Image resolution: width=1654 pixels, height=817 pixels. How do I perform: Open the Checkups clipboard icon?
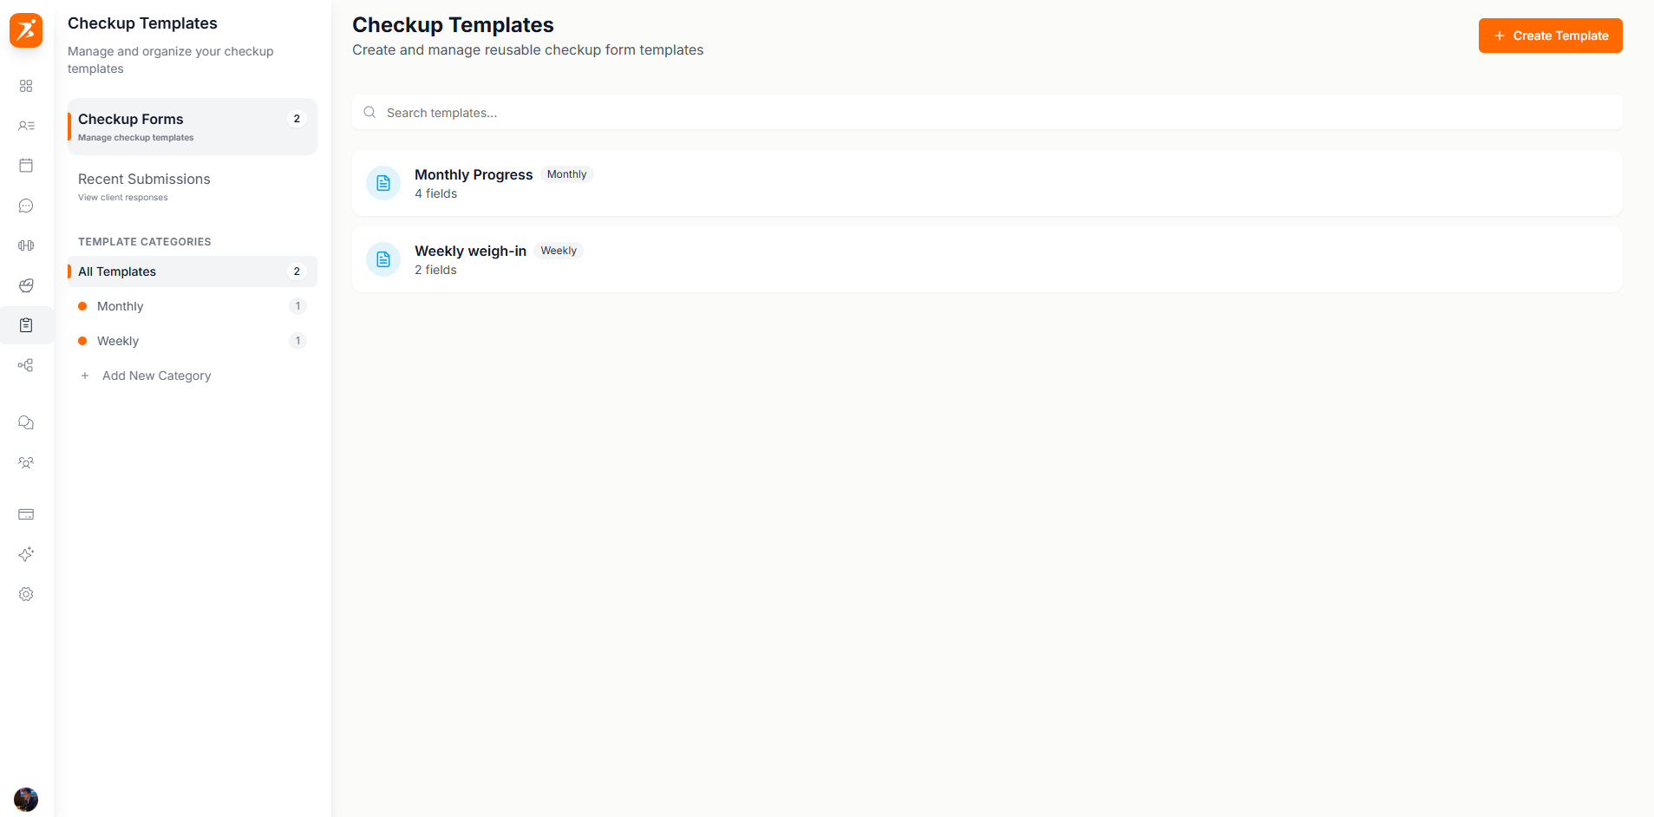pos(26,325)
